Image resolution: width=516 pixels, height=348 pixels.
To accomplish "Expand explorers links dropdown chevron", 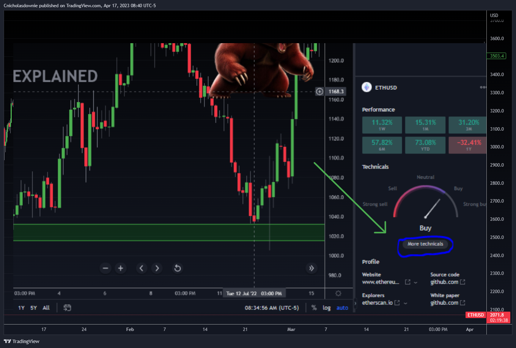I will [405, 303].
